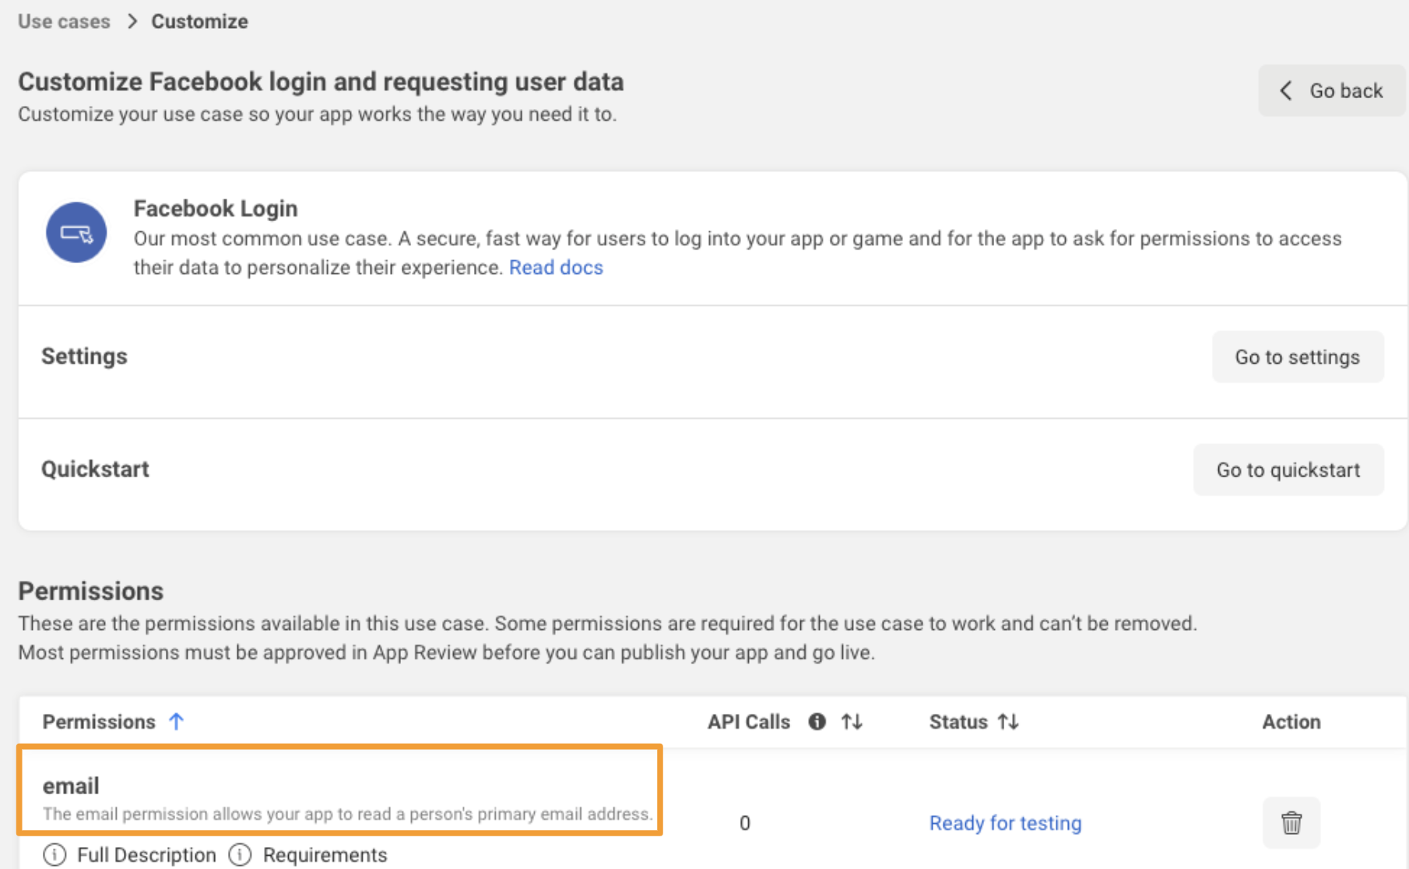Go back using the Go back button
Image resolution: width=1409 pixels, height=869 pixels.
pos(1332,91)
